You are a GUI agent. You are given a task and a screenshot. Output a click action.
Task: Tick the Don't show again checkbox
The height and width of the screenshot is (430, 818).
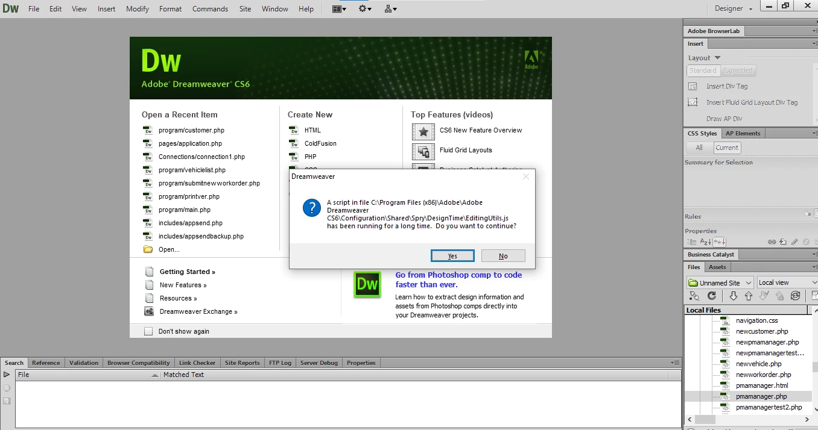148,331
